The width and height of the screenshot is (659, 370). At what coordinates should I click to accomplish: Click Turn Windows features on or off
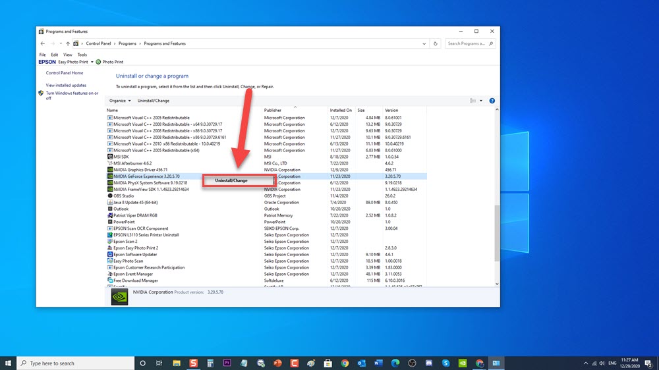[x=72, y=95]
